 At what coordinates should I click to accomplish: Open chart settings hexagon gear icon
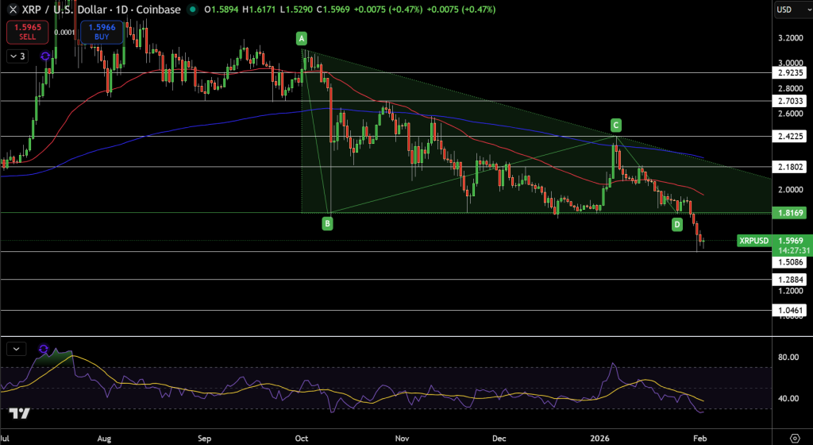coord(794,438)
